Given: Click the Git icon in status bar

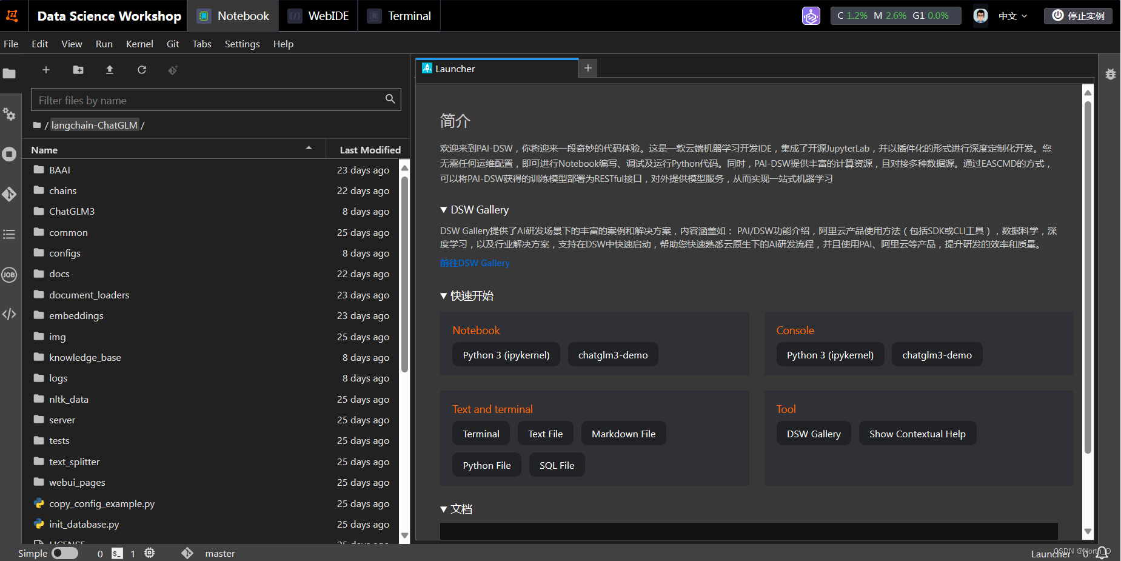Looking at the screenshot, I should pyautogui.click(x=187, y=553).
